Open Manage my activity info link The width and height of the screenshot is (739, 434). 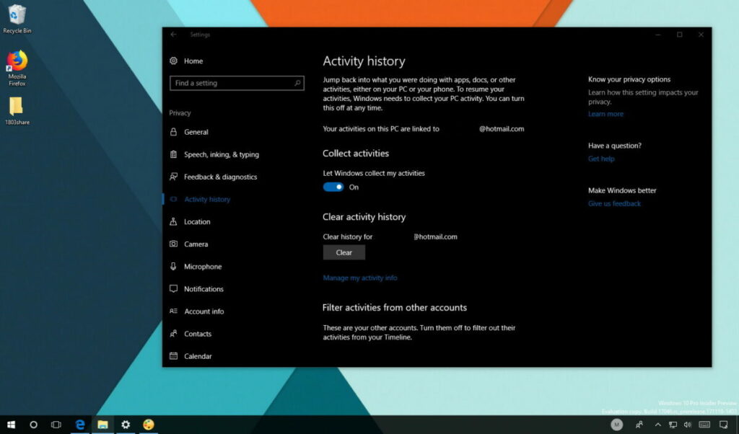click(x=360, y=278)
